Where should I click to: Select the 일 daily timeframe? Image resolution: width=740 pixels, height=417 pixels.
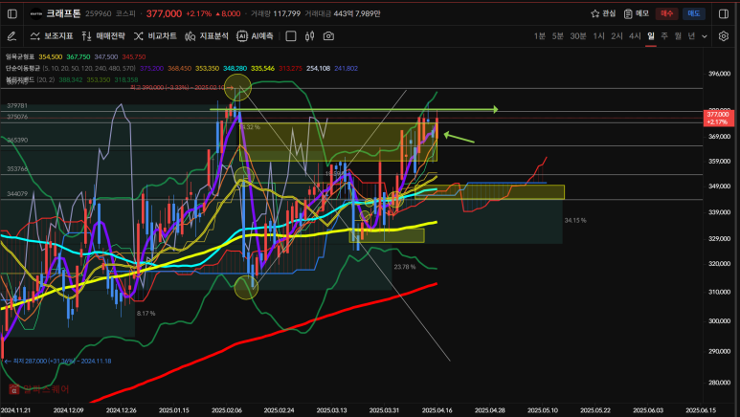pos(651,35)
